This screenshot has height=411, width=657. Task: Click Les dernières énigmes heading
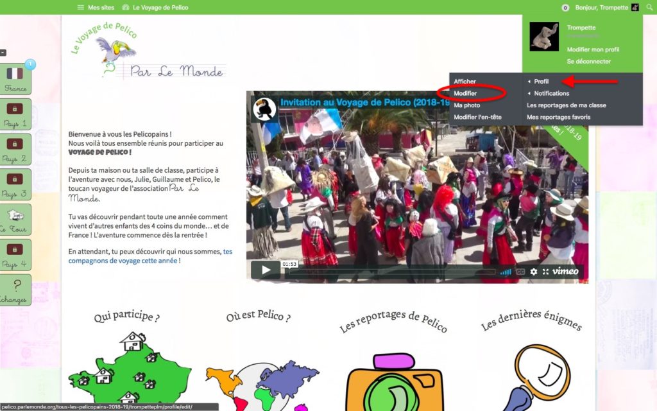(x=531, y=320)
